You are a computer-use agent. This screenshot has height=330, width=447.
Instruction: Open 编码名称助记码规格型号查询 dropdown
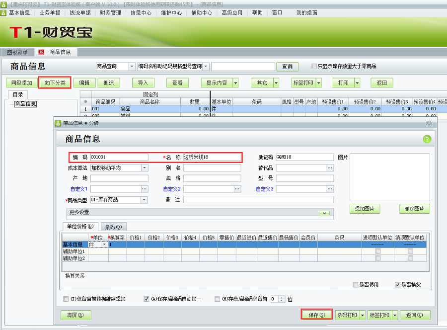point(206,67)
